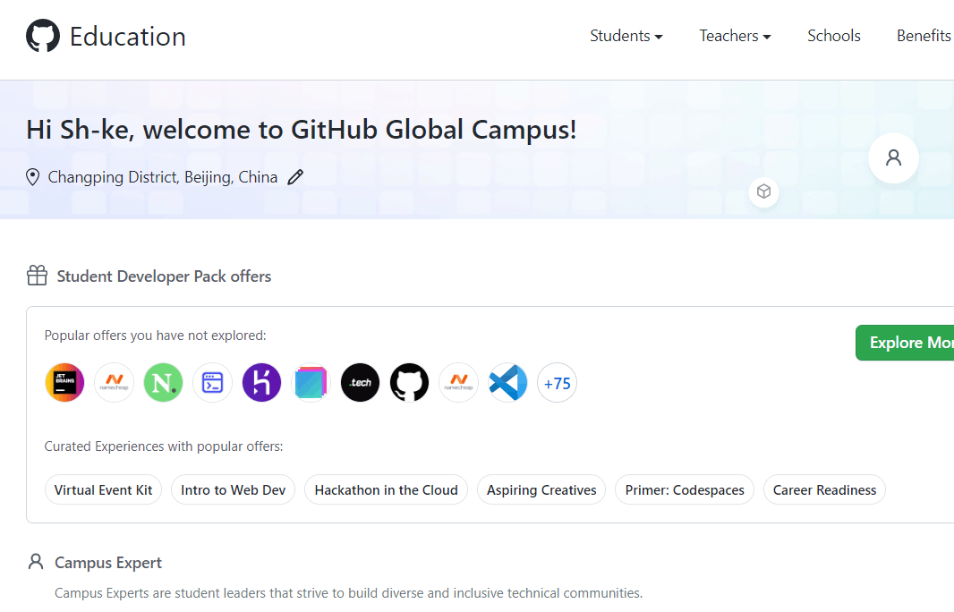
Task: Click Changping District, Beijing, China text
Action: [163, 177]
